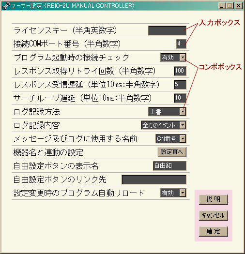Minimize the ユーザー設定 window

(222, 6)
